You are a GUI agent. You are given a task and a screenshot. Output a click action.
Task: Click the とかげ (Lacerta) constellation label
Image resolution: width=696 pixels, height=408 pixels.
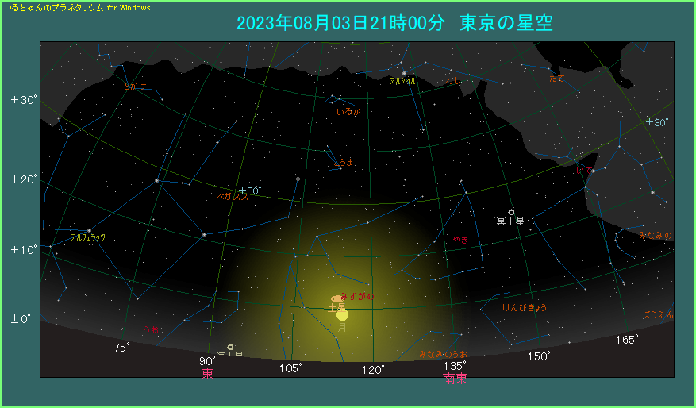tap(135, 86)
